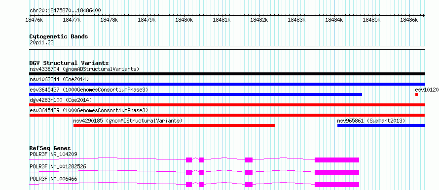The width and height of the screenshot is (439, 190).
Task: Click the small red esv10120 variant marker
Action: [x=417, y=95]
